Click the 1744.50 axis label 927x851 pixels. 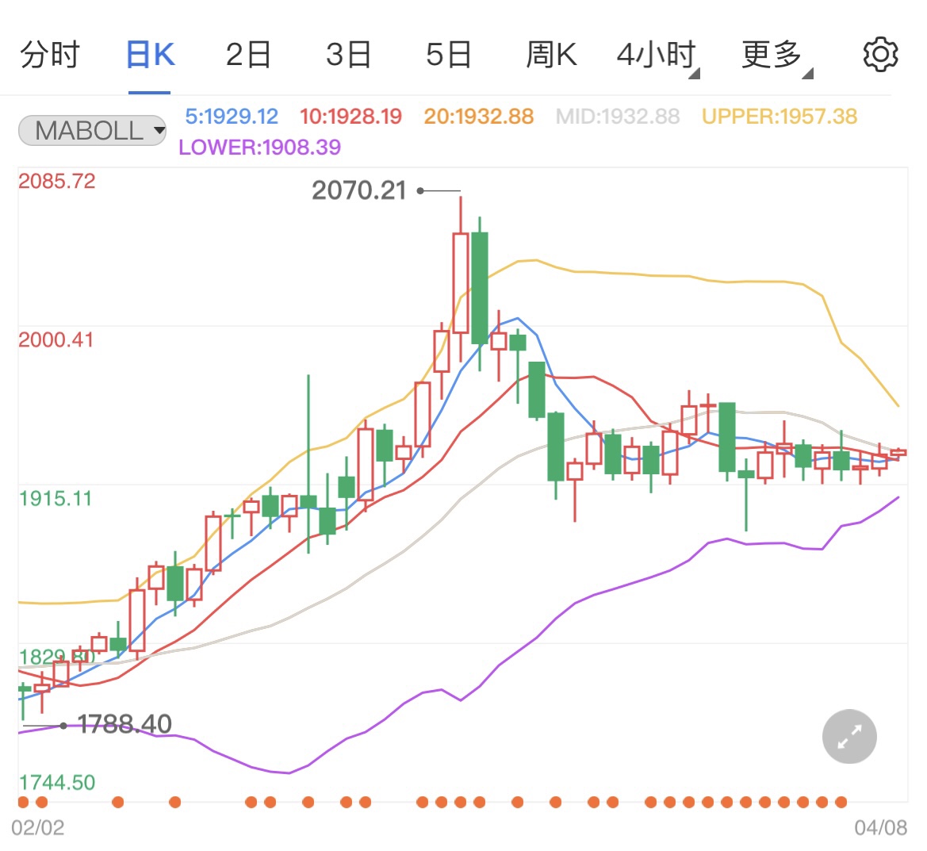(57, 783)
